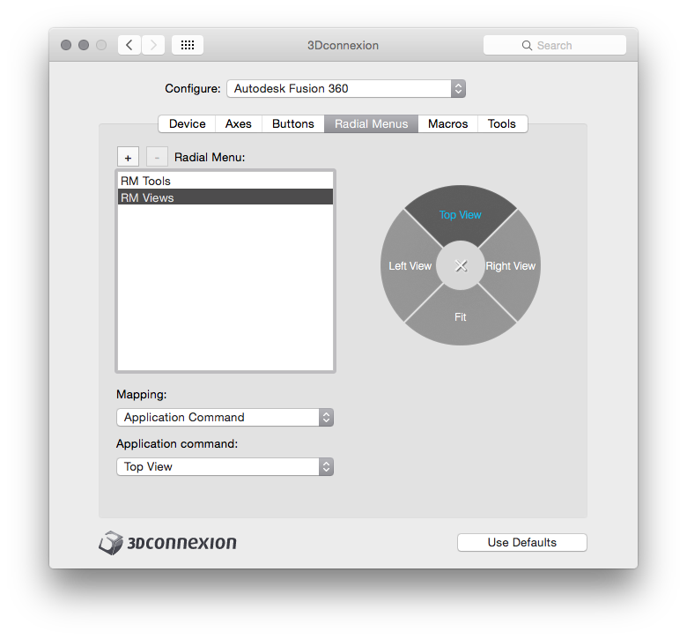
Task: Click in the Search field
Action: 555,45
